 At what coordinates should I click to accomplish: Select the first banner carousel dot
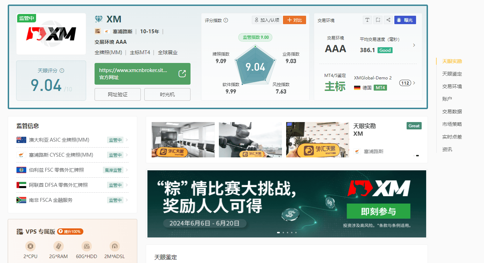[278, 232]
